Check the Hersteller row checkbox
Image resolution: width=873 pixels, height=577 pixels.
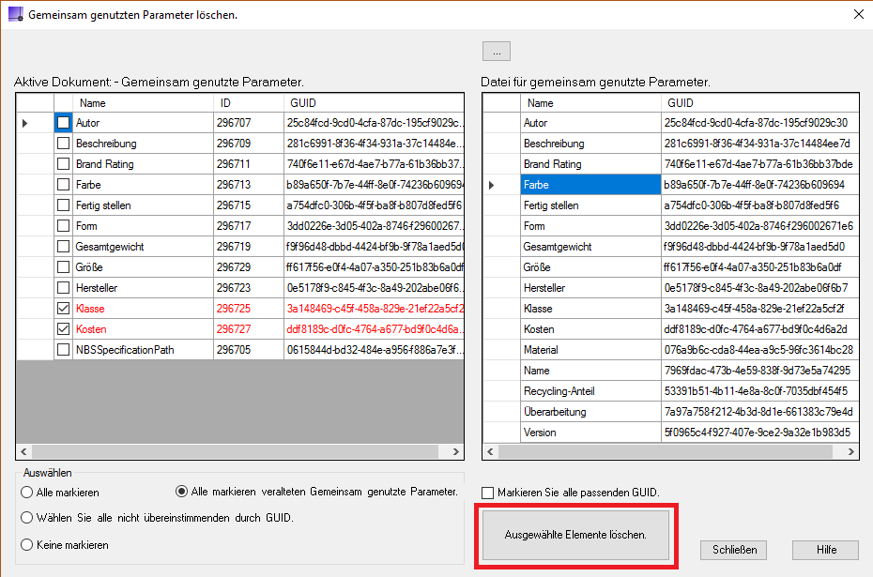point(64,288)
